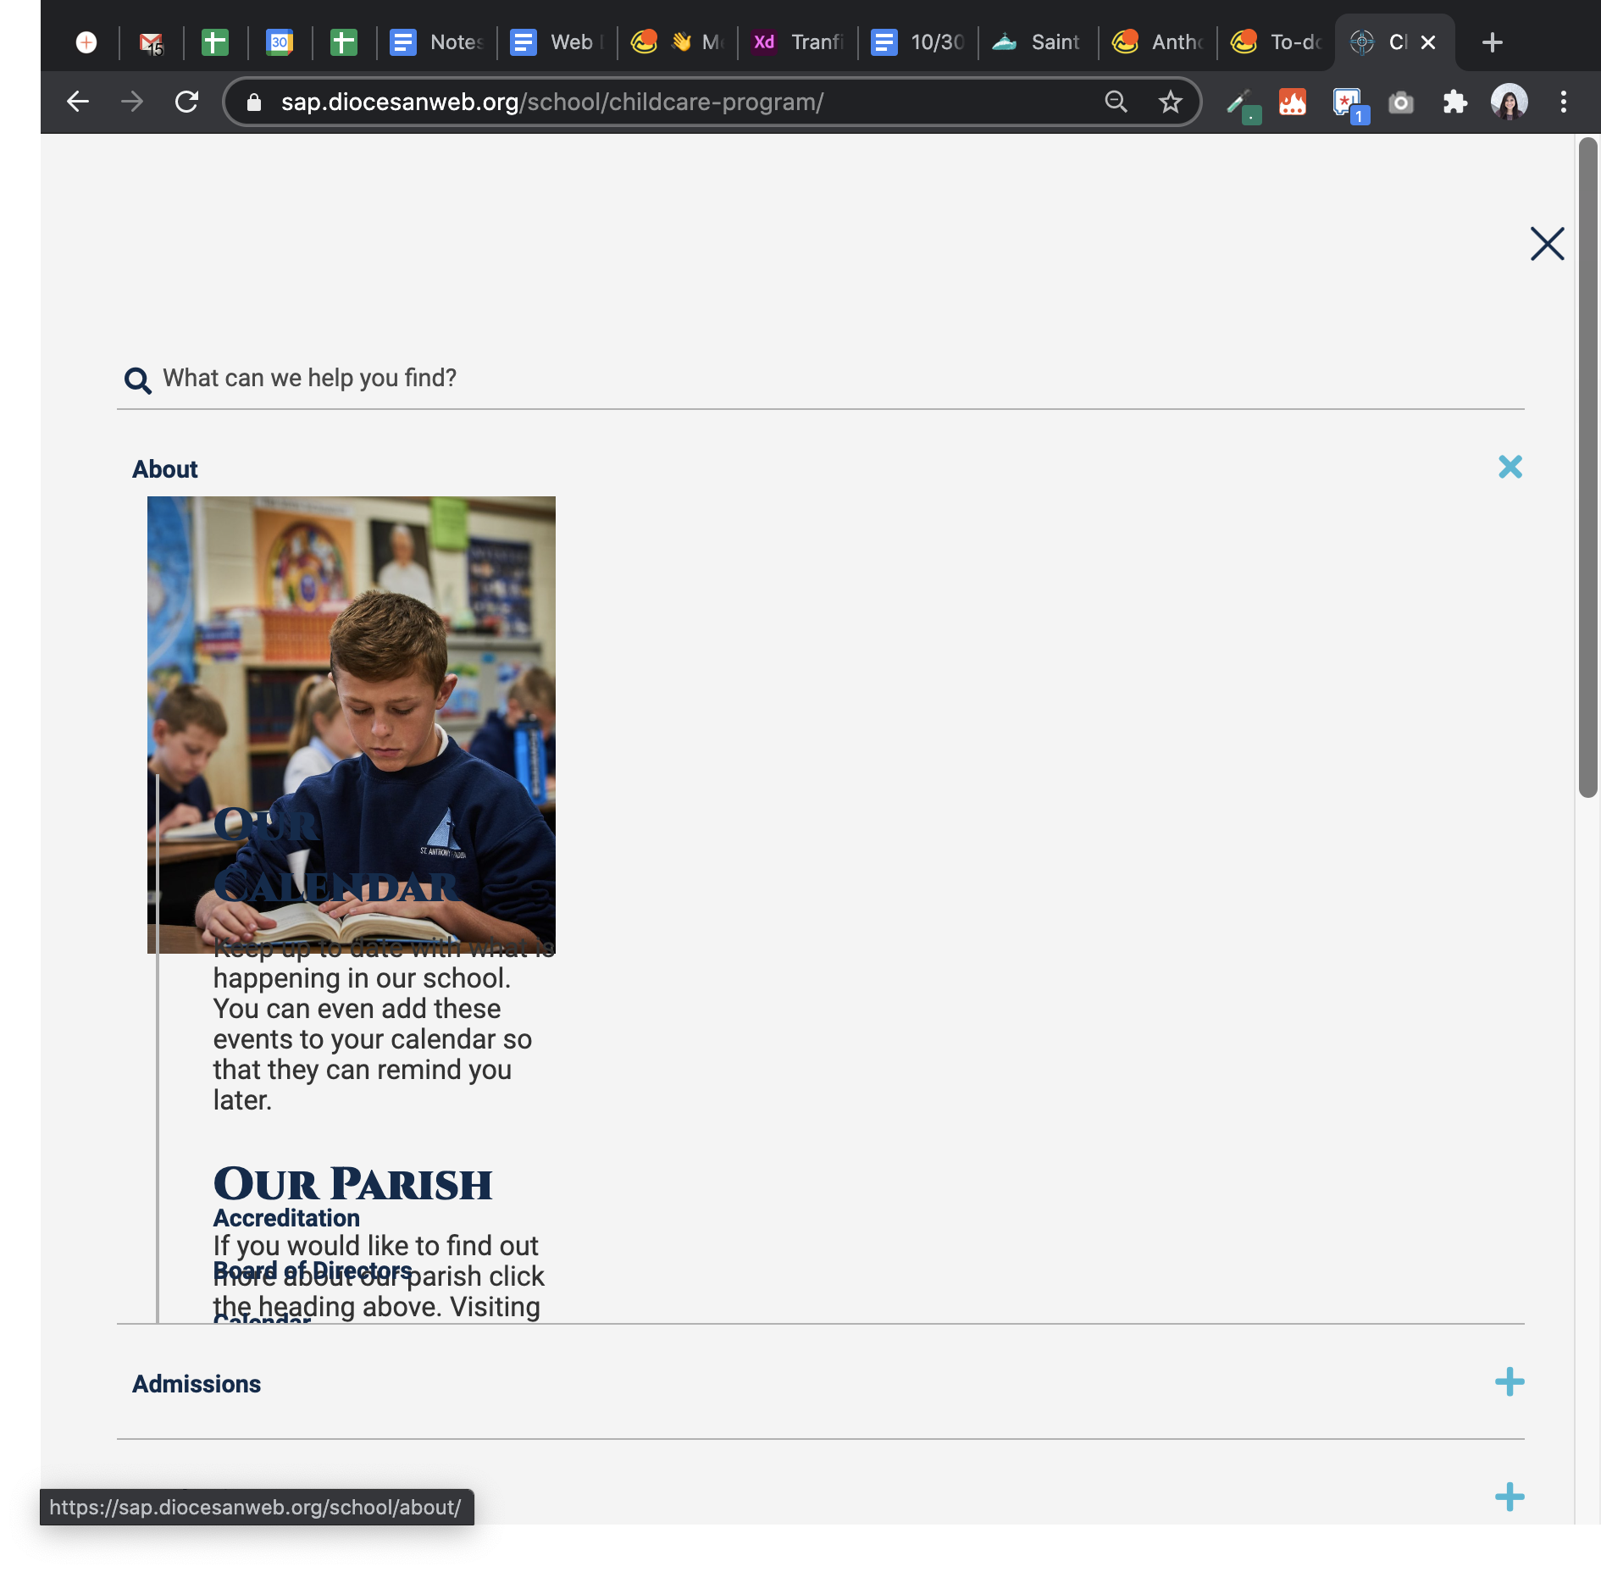Close the full-screen menu overlay

coord(1546,244)
